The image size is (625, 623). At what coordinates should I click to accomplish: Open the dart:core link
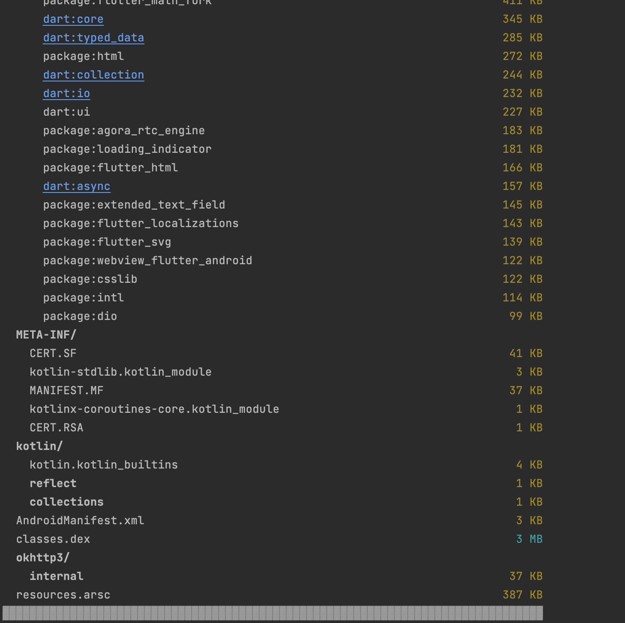coord(73,19)
